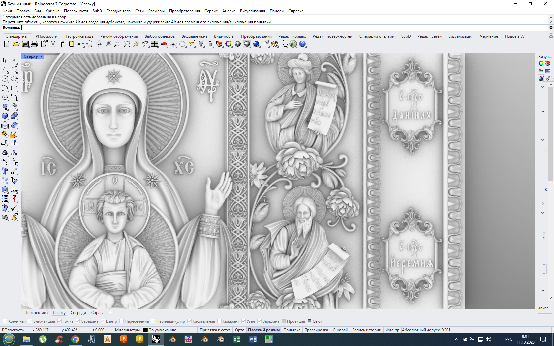Screen dimensions: 554x346
Task: Click the light bulb visibility icon
Action: 201,44
